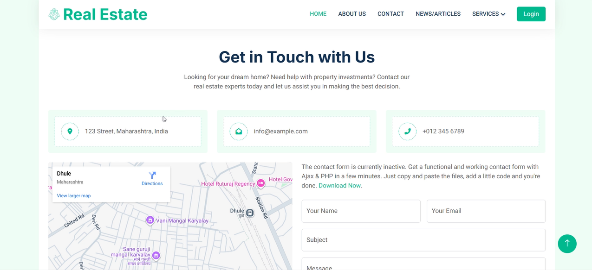Viewport: 592px width, 270px height.
Task: Click the location pin icon
Action: 70,132
